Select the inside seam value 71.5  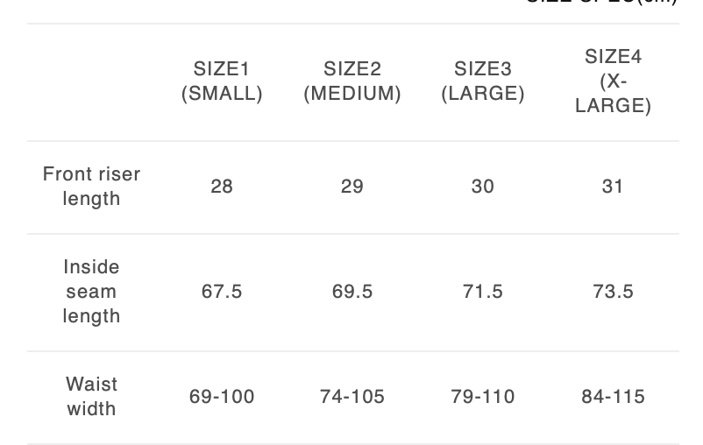point(483,291)
